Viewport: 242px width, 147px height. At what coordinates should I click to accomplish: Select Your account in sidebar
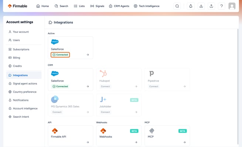[x=24, y=32]
